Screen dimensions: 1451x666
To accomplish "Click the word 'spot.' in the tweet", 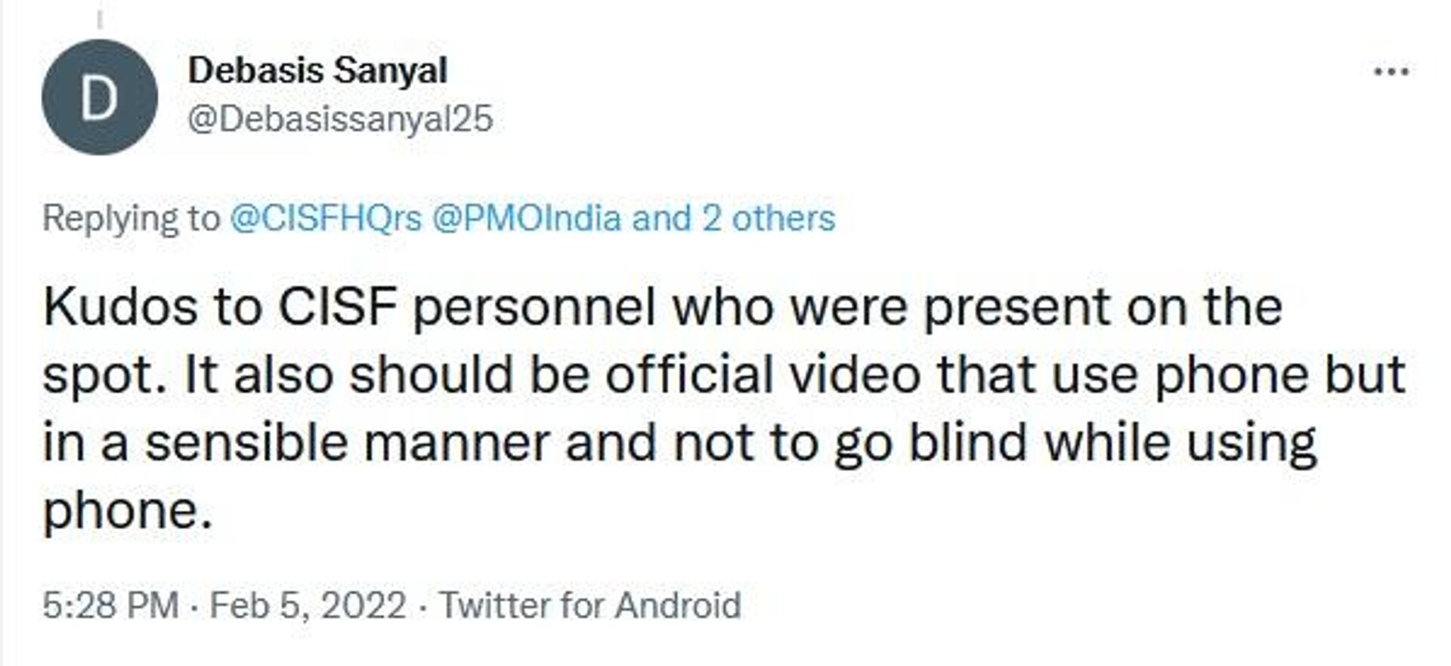I will [x=105, y=375].
